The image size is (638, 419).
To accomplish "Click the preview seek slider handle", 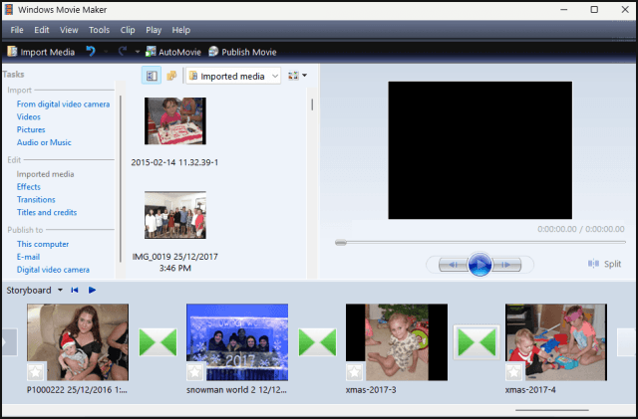I will 341,243.
